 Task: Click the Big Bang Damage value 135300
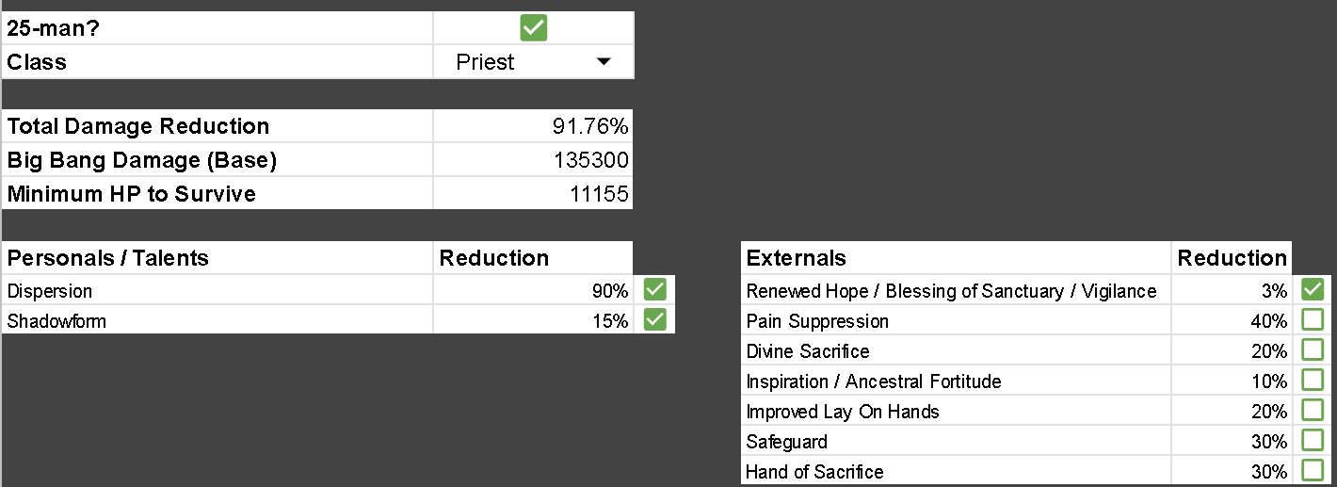(x=533, y=160)
